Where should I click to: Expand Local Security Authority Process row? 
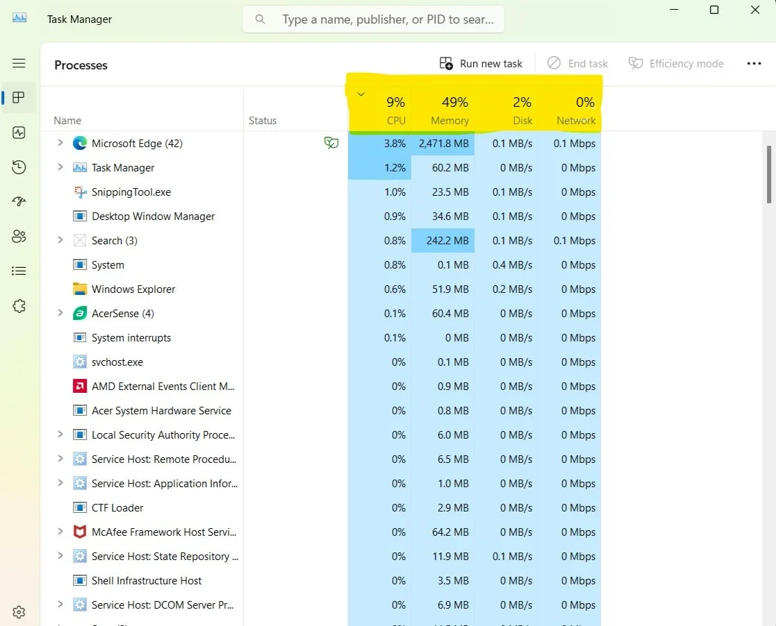pyautogui.click(x=60, y=434)
